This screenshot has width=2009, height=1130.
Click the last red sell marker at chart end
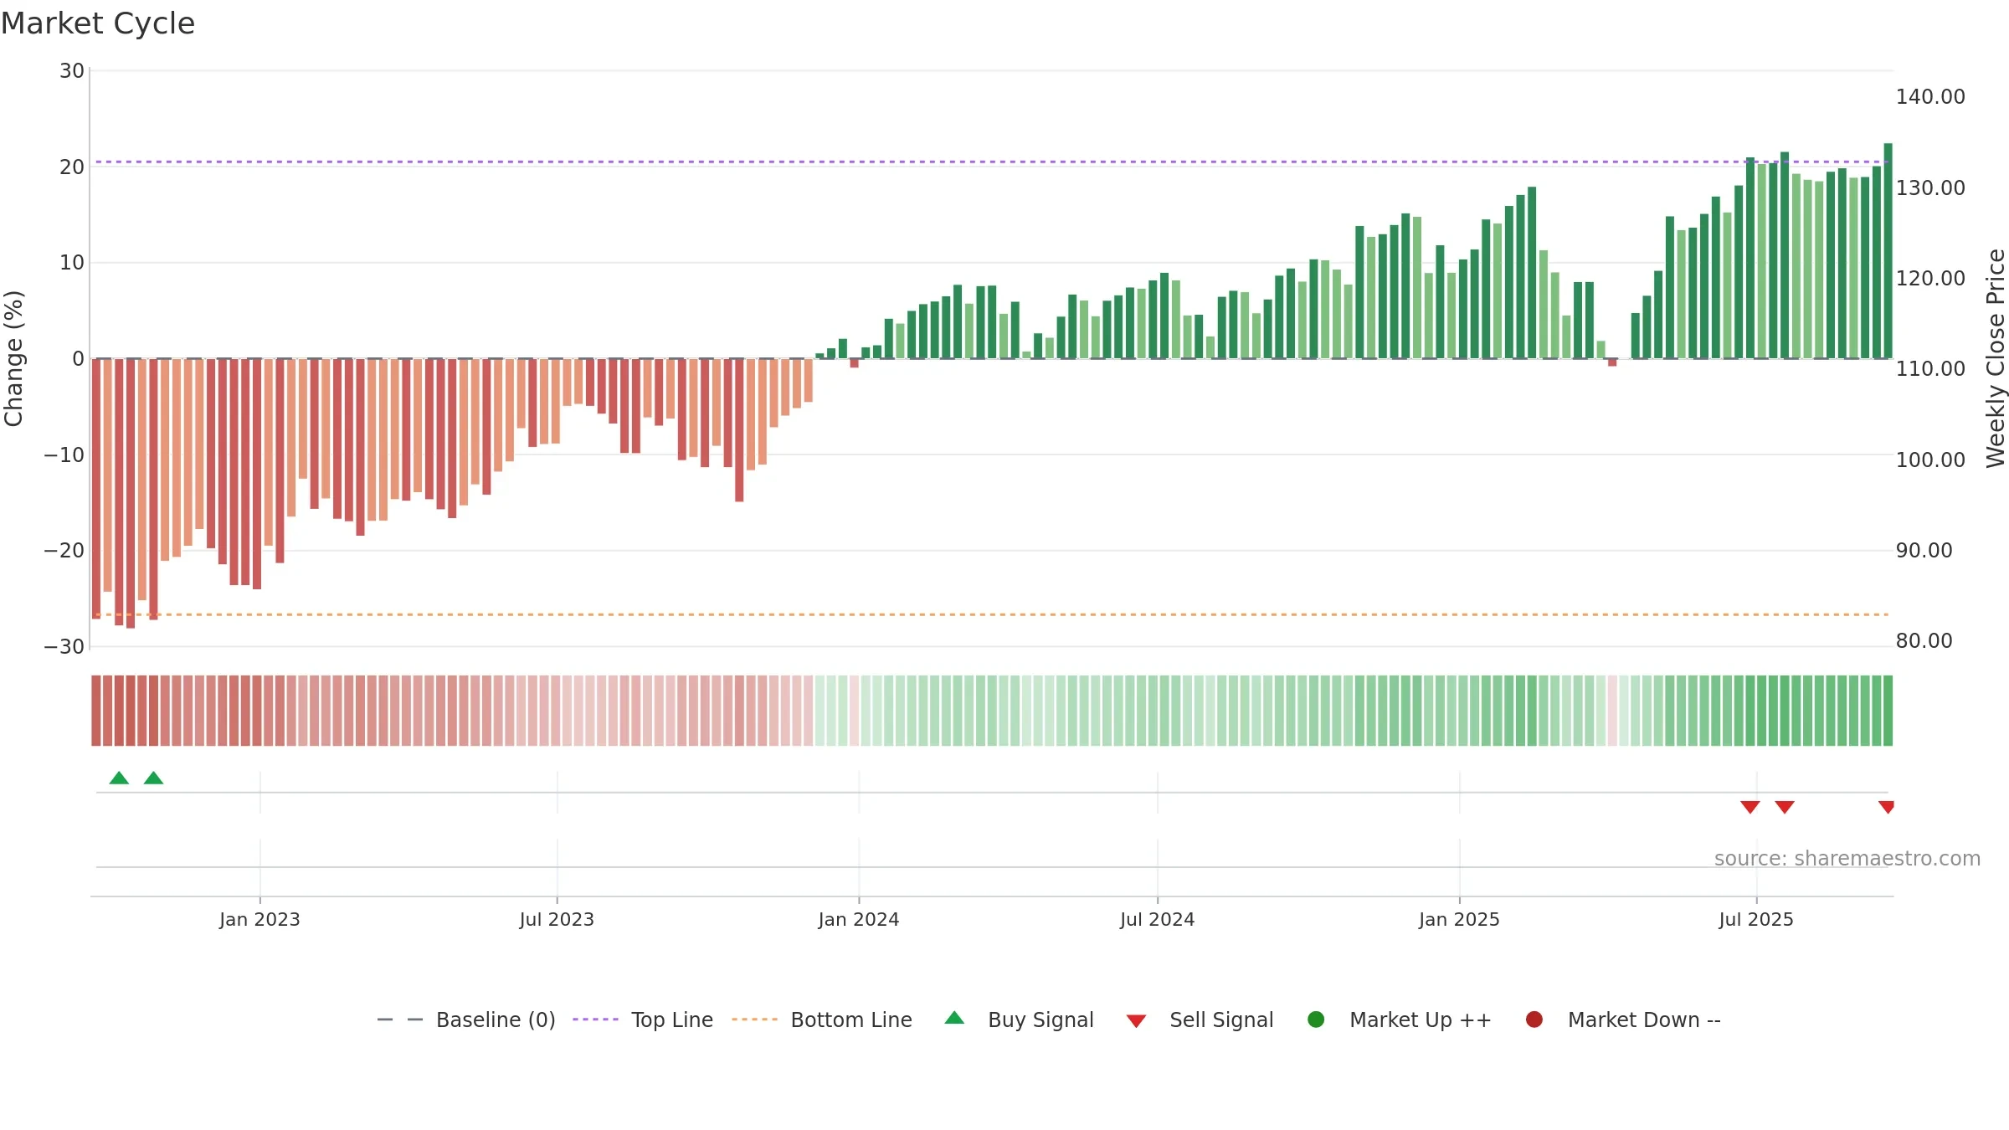click(1887, 807)
